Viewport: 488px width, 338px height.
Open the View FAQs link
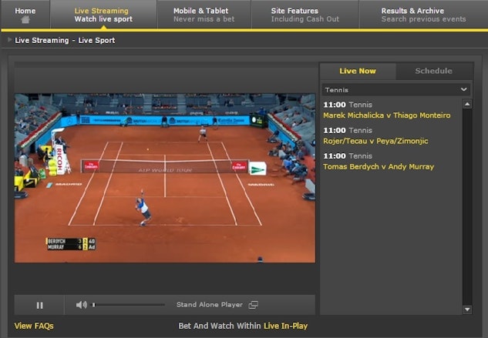point(34,326)
